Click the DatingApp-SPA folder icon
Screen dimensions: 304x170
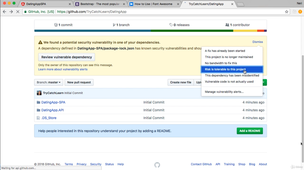tap(38, 102)
